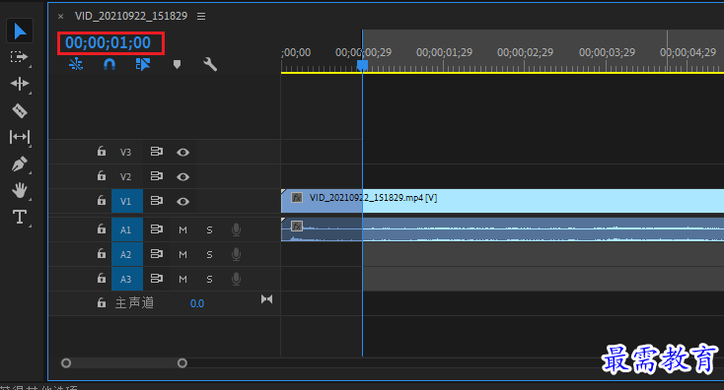The height and width of the screenshot is (390, 724).
Task: Open VID_20210922_151829 sequence panel menu
Action: 201,16
